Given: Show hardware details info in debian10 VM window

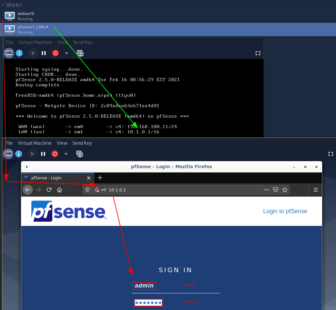Looking at the screenshot, I should click(19, 154).
